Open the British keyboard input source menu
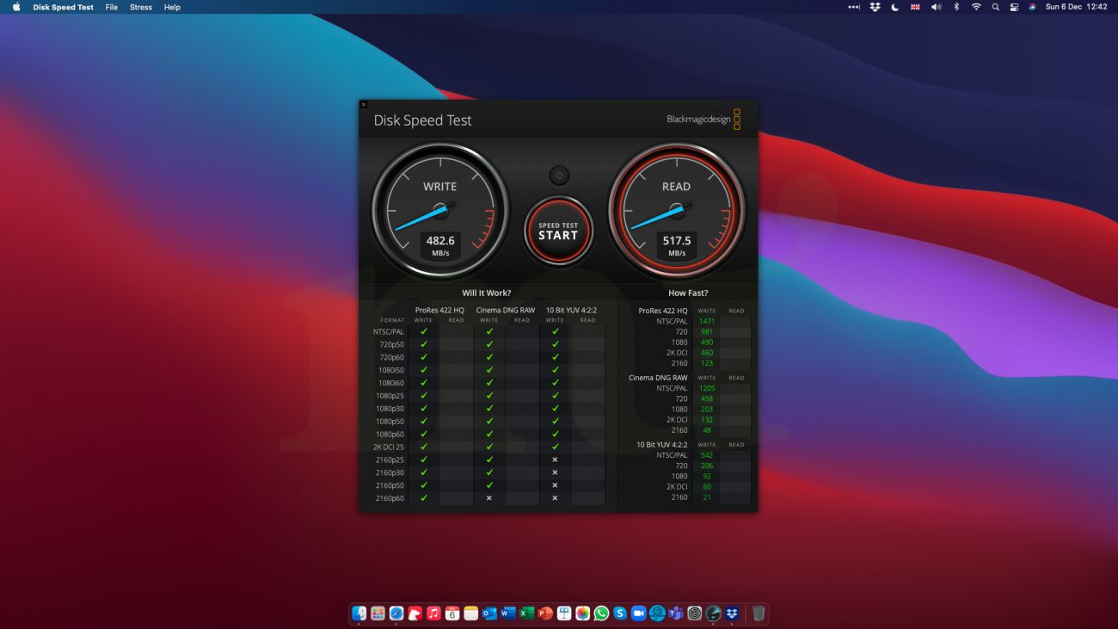Screen dimensions: 1118x629 pyautogui.click(x=915, y=7)
